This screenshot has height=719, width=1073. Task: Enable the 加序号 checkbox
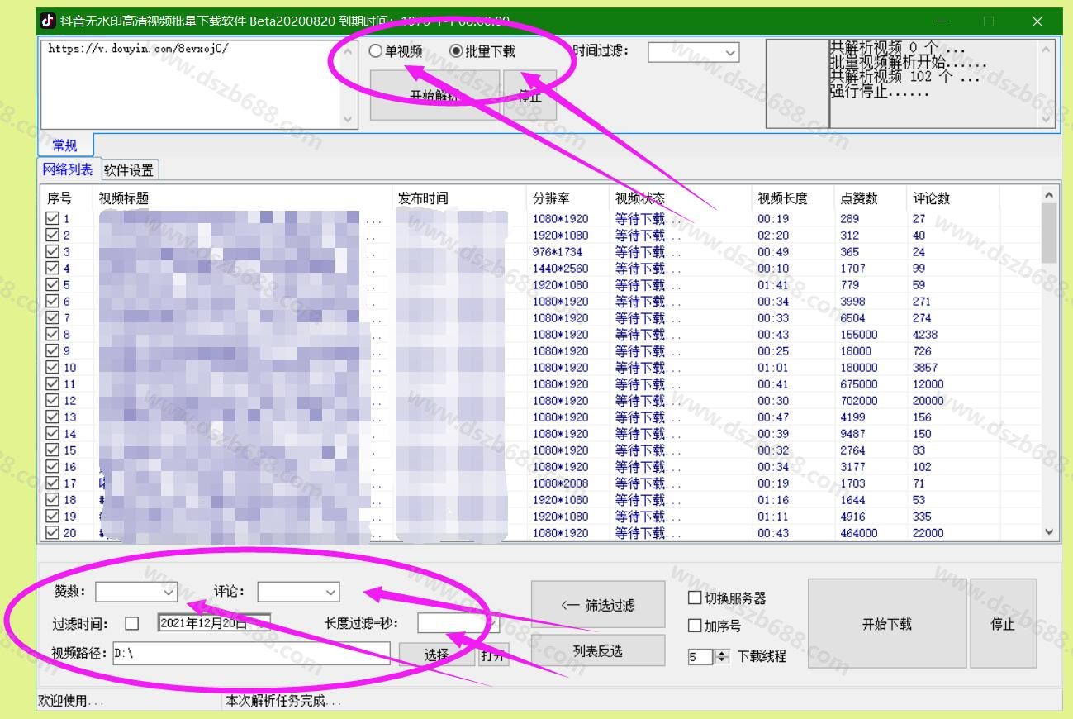click(695, 626)
